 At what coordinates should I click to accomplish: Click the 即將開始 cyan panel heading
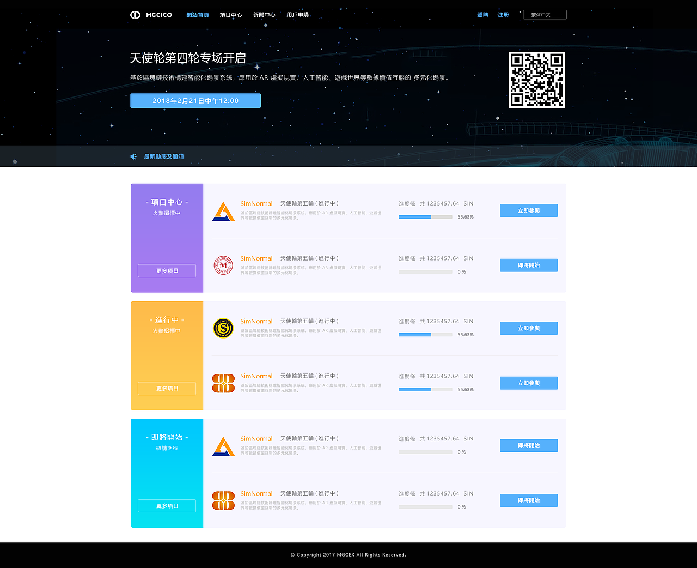(167, 437)
